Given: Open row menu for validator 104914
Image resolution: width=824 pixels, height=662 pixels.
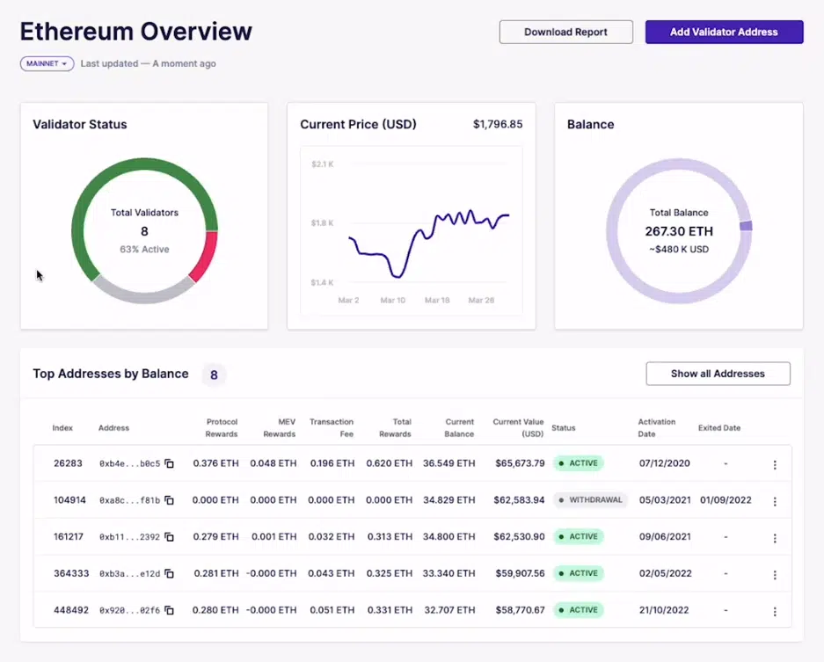Looking at the screenshot, I should (x=775, y=501).
